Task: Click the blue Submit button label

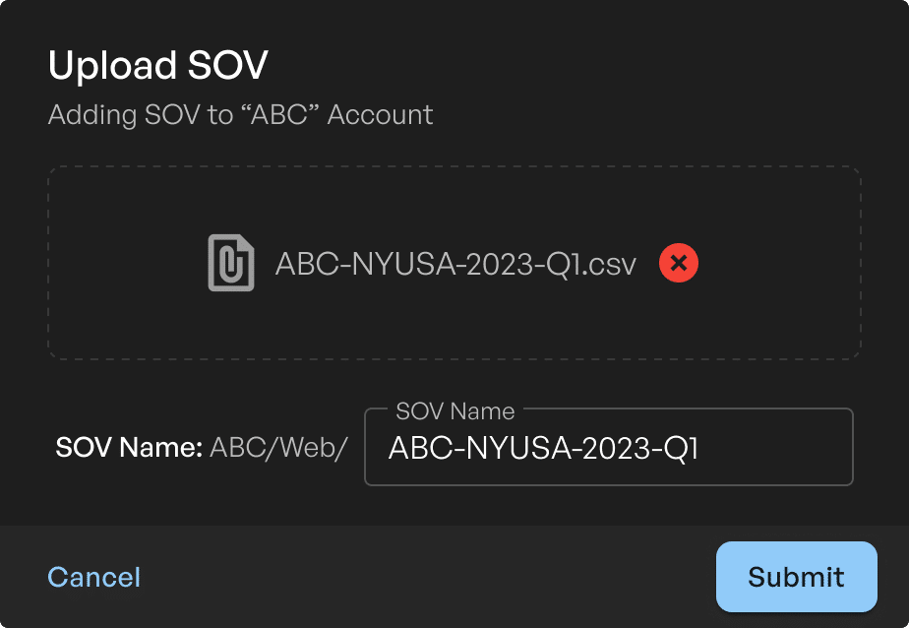Action: click(796, 577)
